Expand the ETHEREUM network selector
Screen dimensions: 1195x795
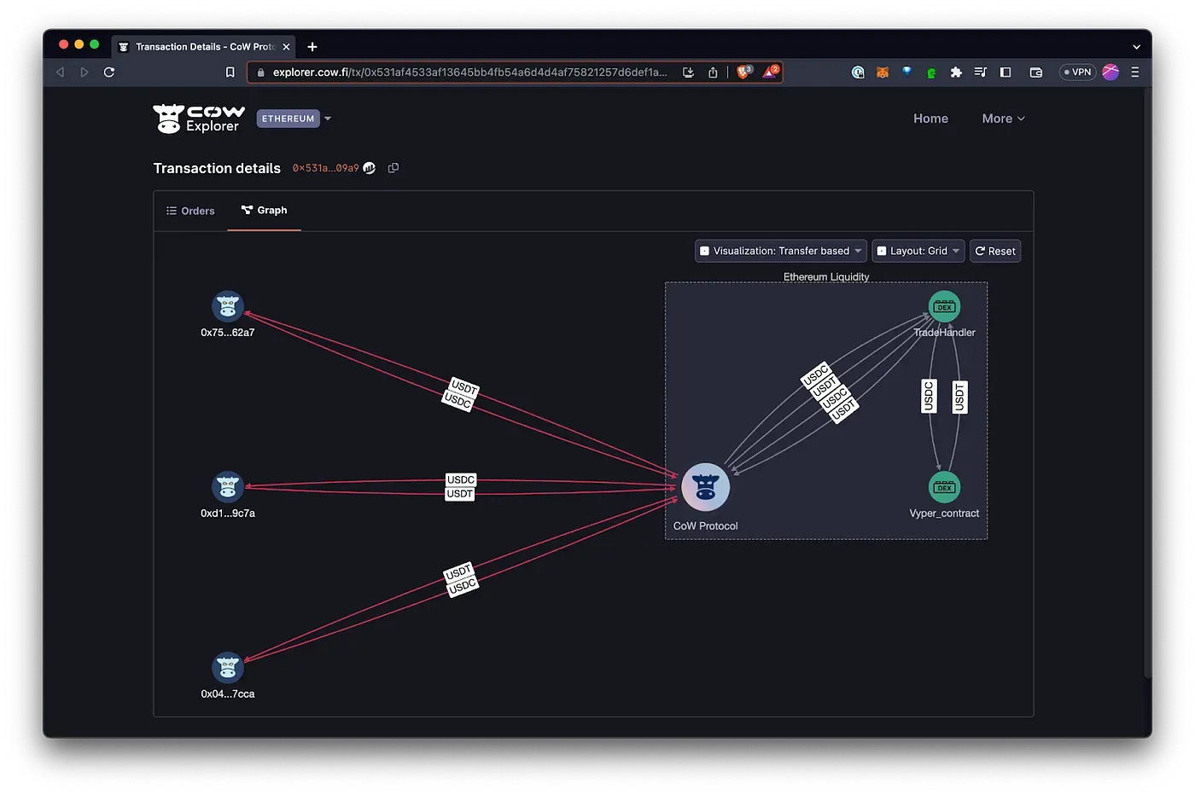(x=294, y=118)
